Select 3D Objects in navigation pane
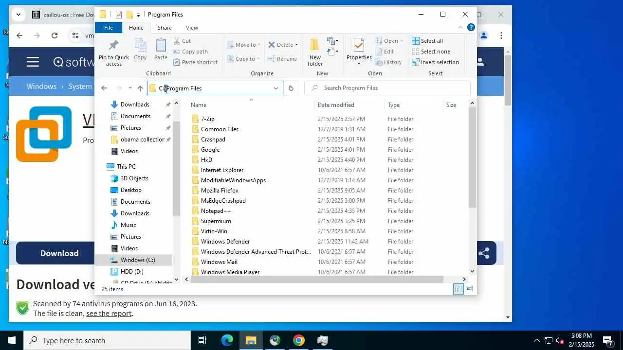Image resolution: width=623 pixels, height=350 pixels. pyautogui.click(x=134, y=178)
